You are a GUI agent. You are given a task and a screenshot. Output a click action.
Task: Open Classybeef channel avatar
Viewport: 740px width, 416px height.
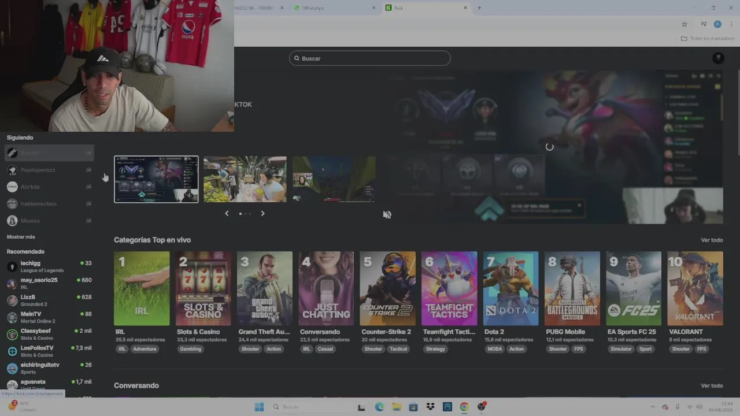[x=12, y=334]
